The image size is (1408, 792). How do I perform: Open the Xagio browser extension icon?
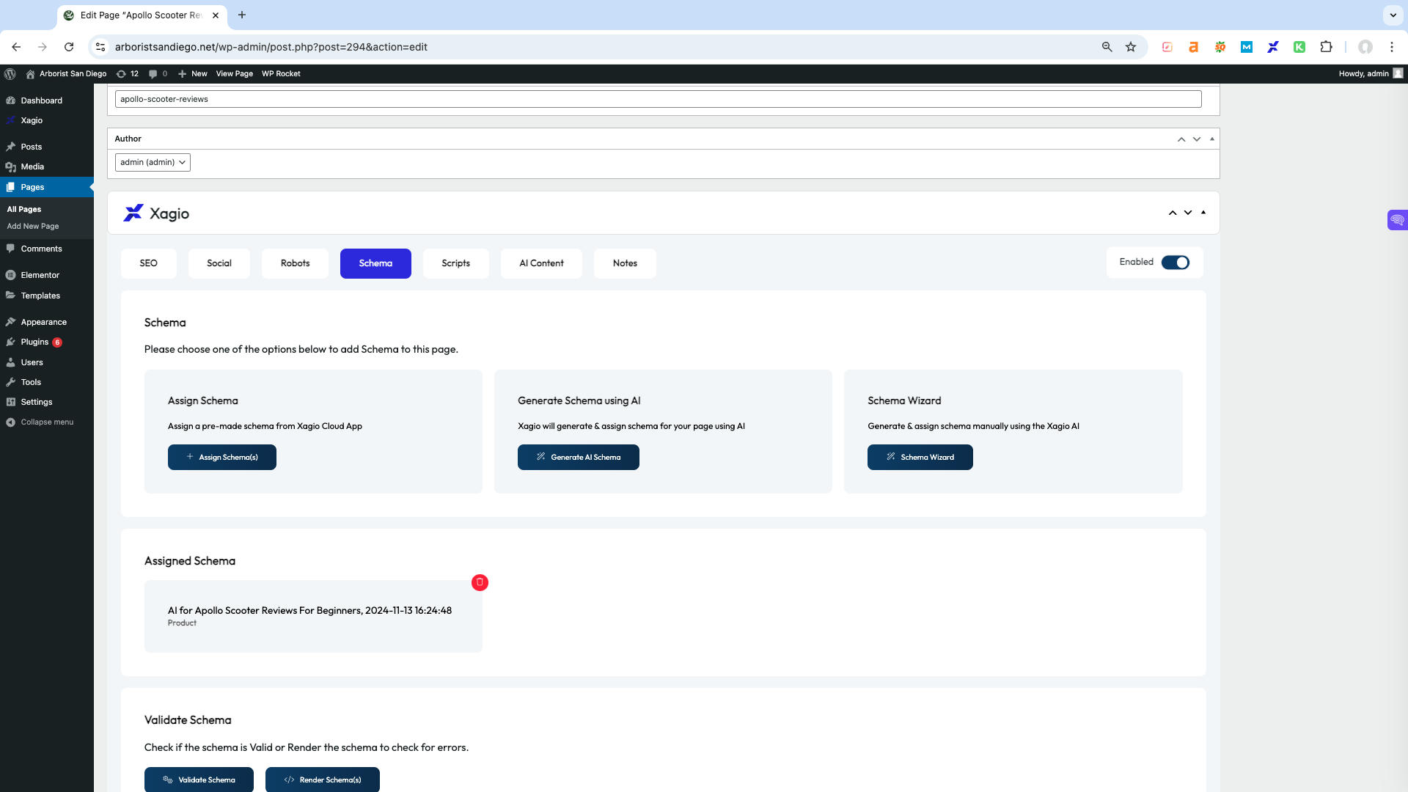(1273, 47)
